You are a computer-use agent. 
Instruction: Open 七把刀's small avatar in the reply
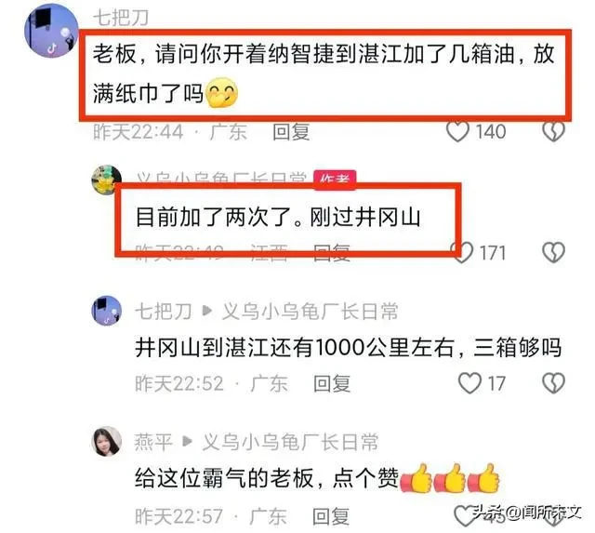tap(107, 311)
